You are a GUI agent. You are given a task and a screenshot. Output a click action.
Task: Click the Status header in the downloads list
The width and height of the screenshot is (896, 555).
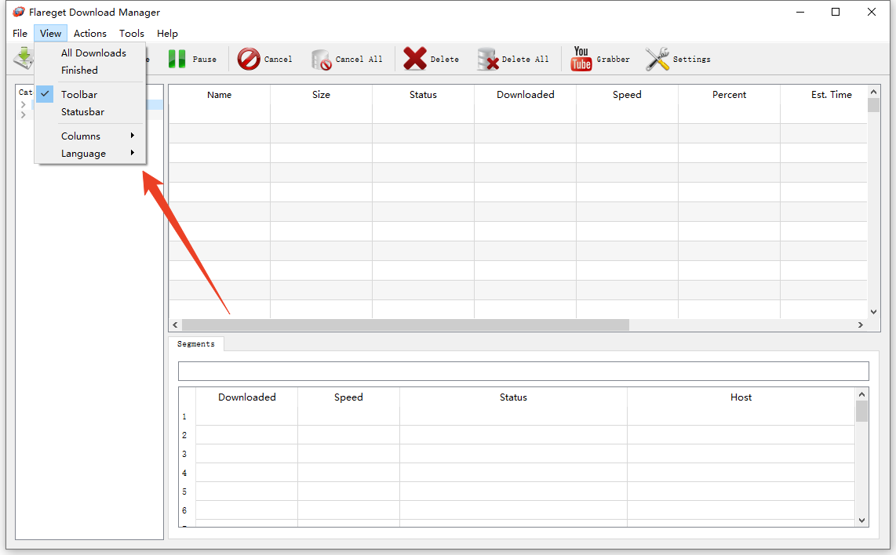423,95
